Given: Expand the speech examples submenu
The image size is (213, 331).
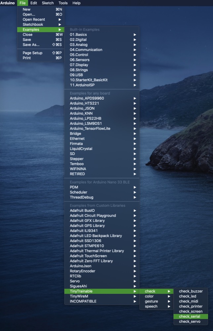Looking at the screenshot, I should [x=151, y=307].
